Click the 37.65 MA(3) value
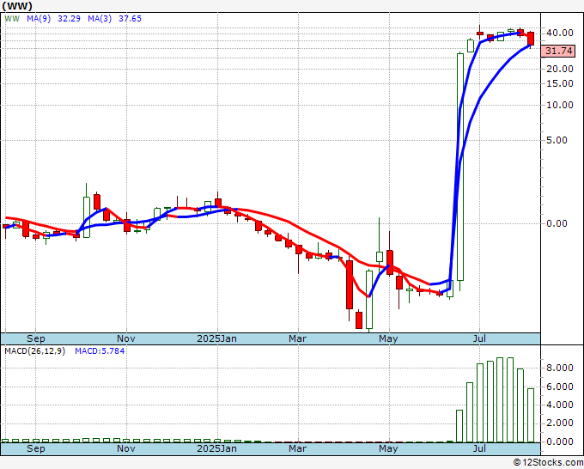This screenshot has width=584, height=469. point(130,18)
